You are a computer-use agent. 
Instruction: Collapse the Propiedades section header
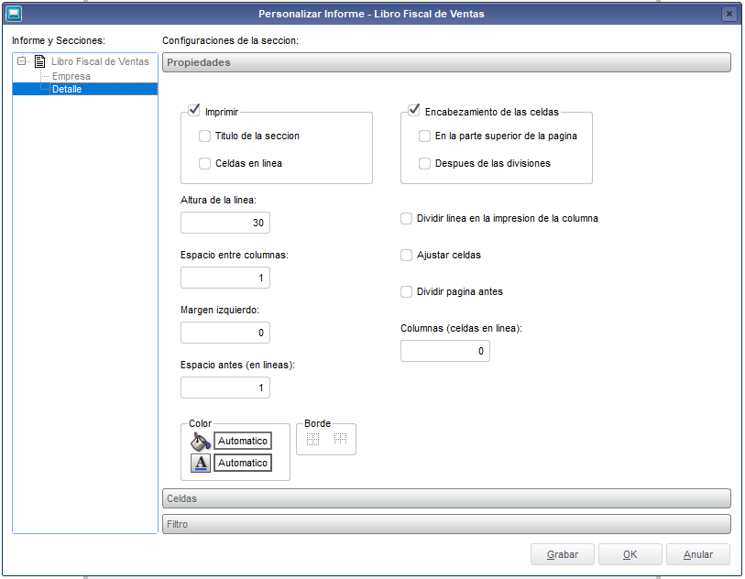click(x=446, y=62)
